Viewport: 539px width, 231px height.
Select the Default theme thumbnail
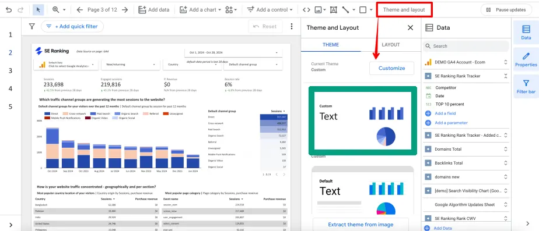(363, 190)
